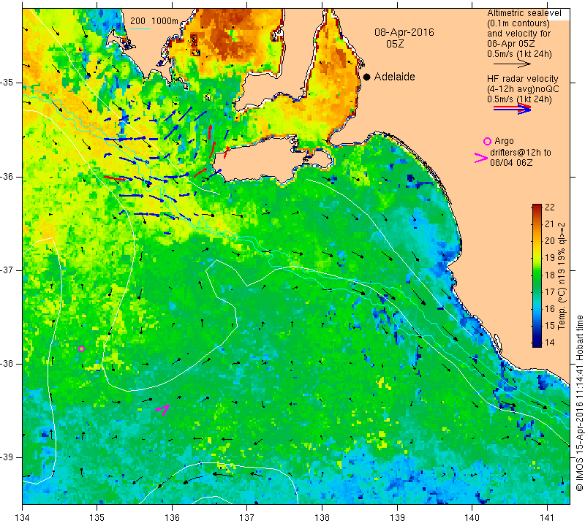
Task: Click longitude label 138 on bottom axis
Action: pyautogui.click(x=322, y=518)
